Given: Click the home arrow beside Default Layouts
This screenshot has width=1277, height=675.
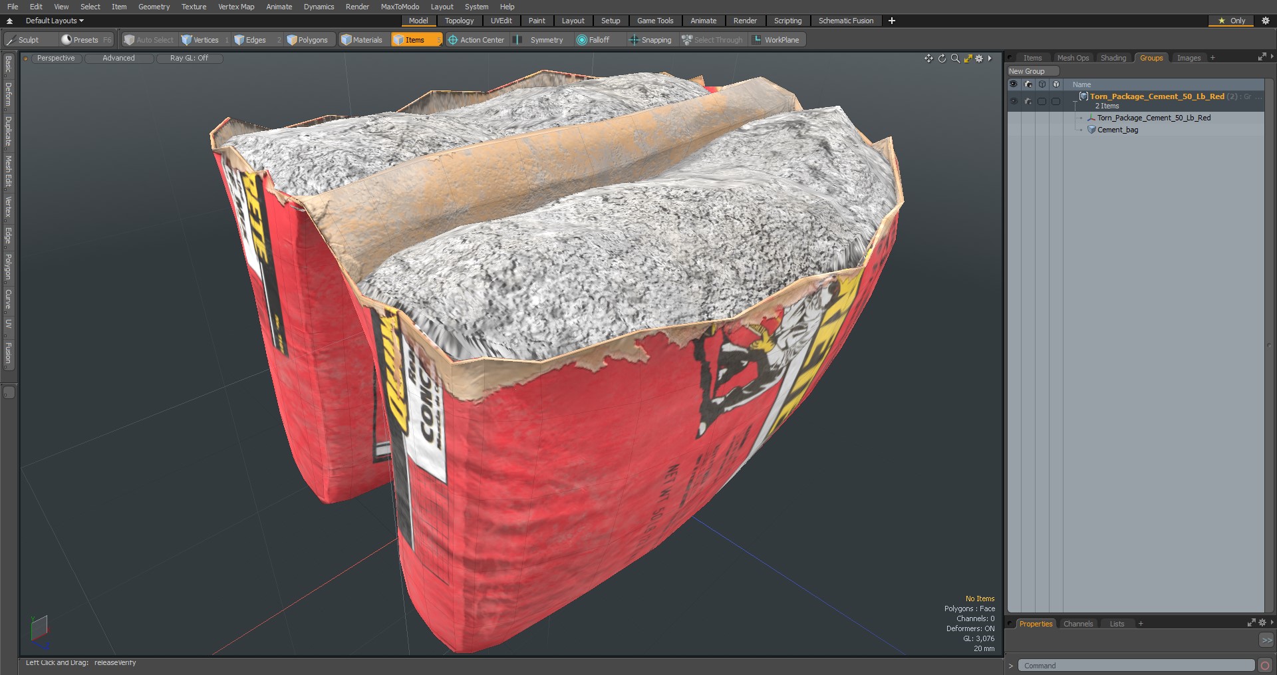Looking at the screenshot, I should tap(9, 21).
